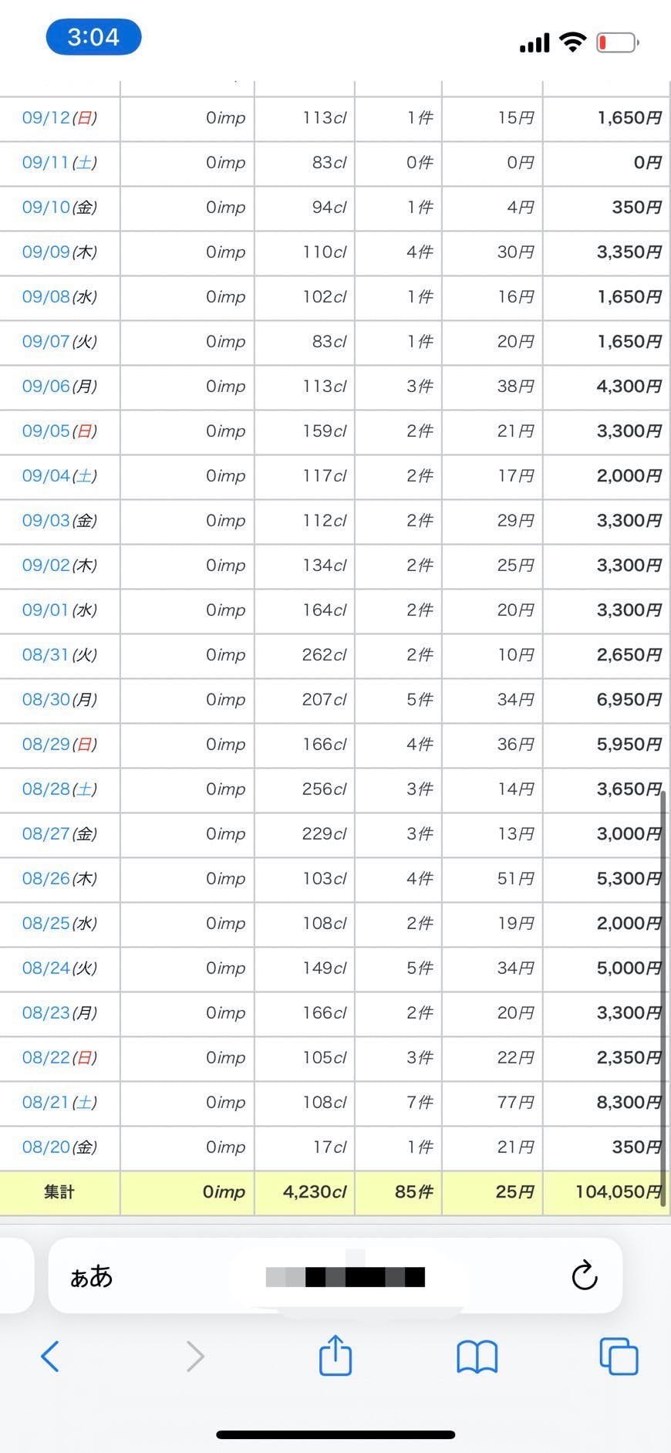Tap the 集計 summary row label
Viewport: 671px width, 1453px height.
point(59,1192)
